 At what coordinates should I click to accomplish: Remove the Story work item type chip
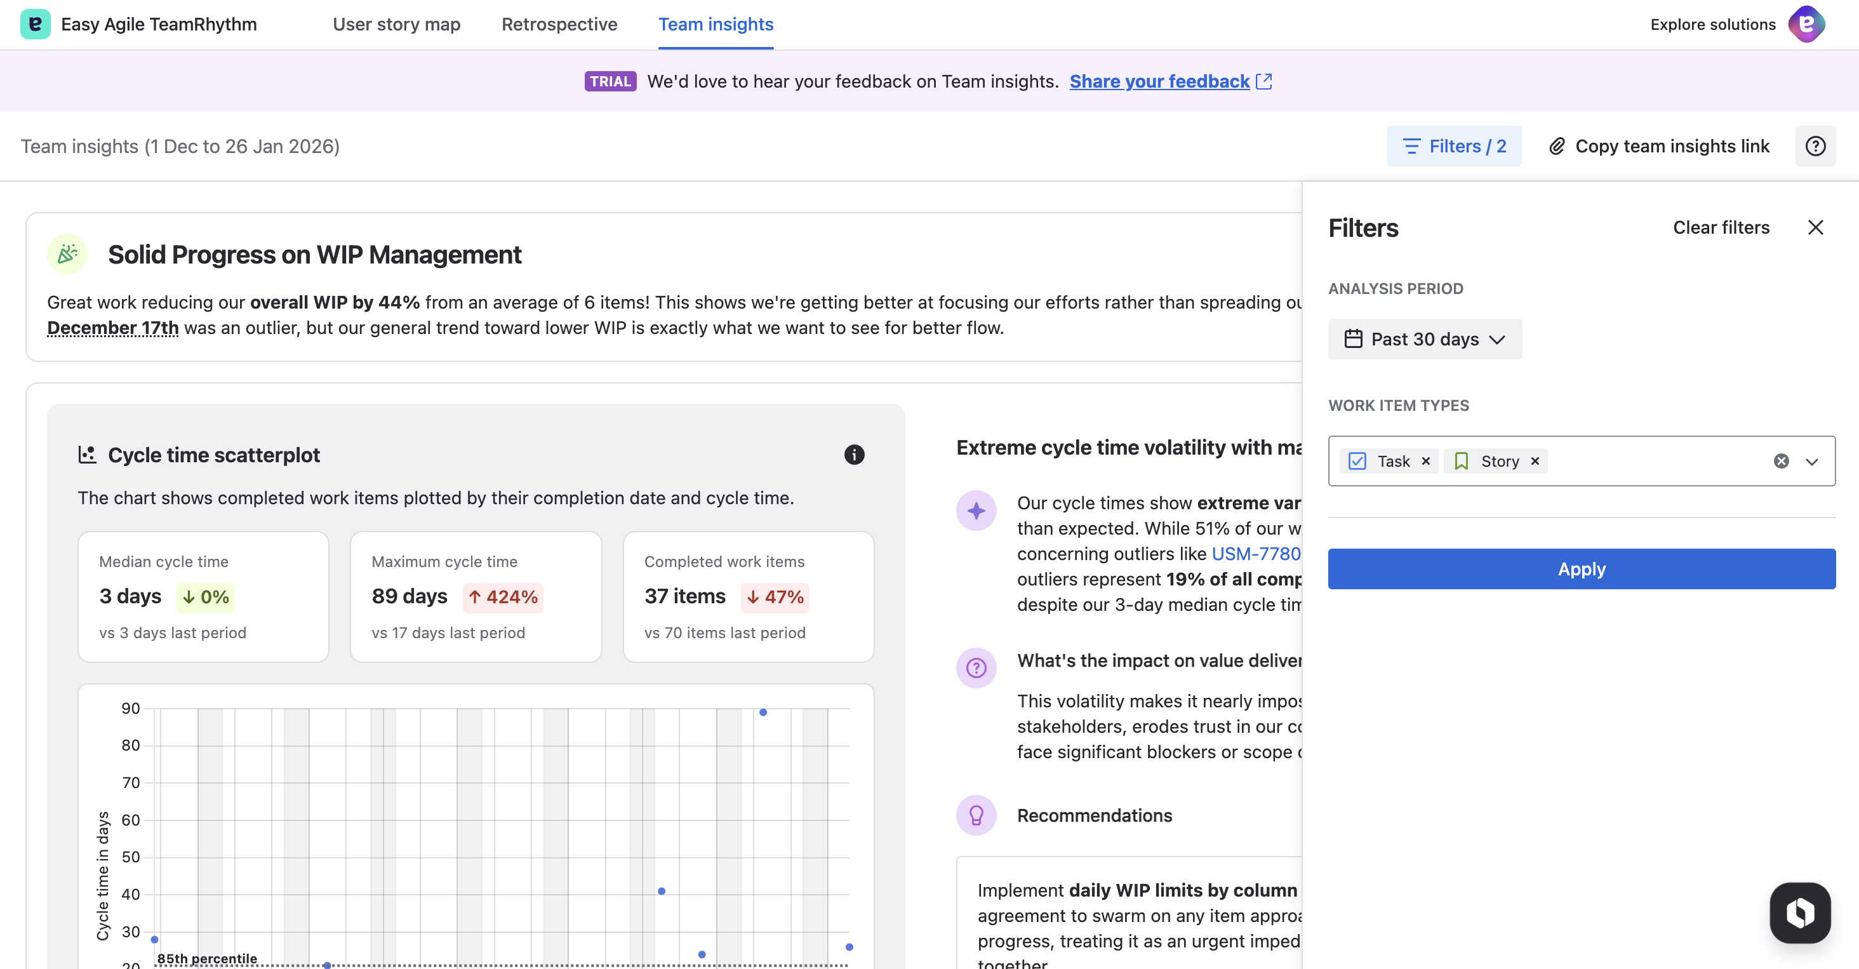tap(1535, 461)
